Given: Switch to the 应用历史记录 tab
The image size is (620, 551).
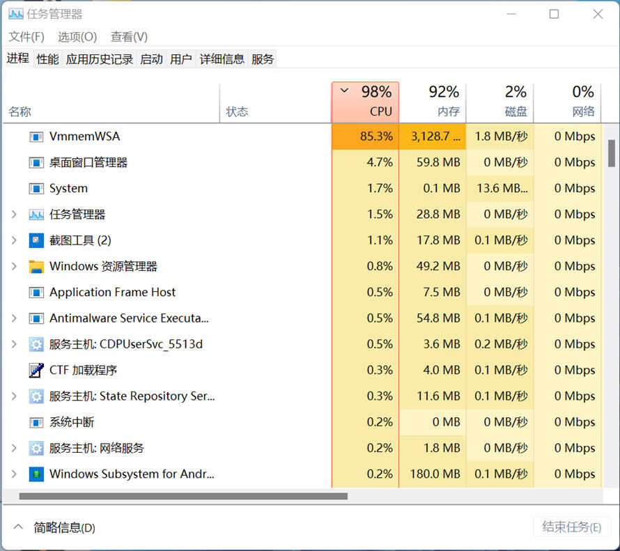Looking at the screenshot, I should coord(99,59).
